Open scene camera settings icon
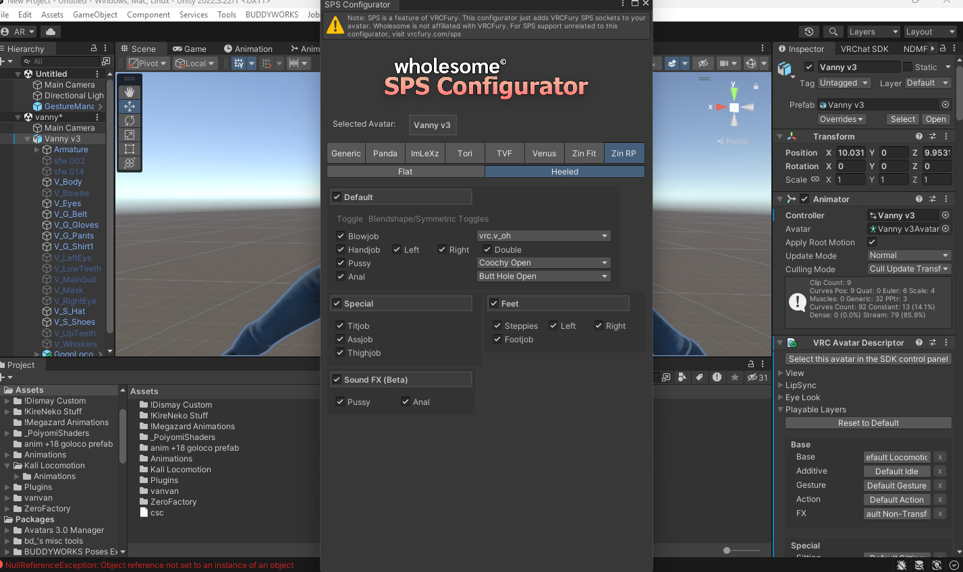 click(724, 63)
